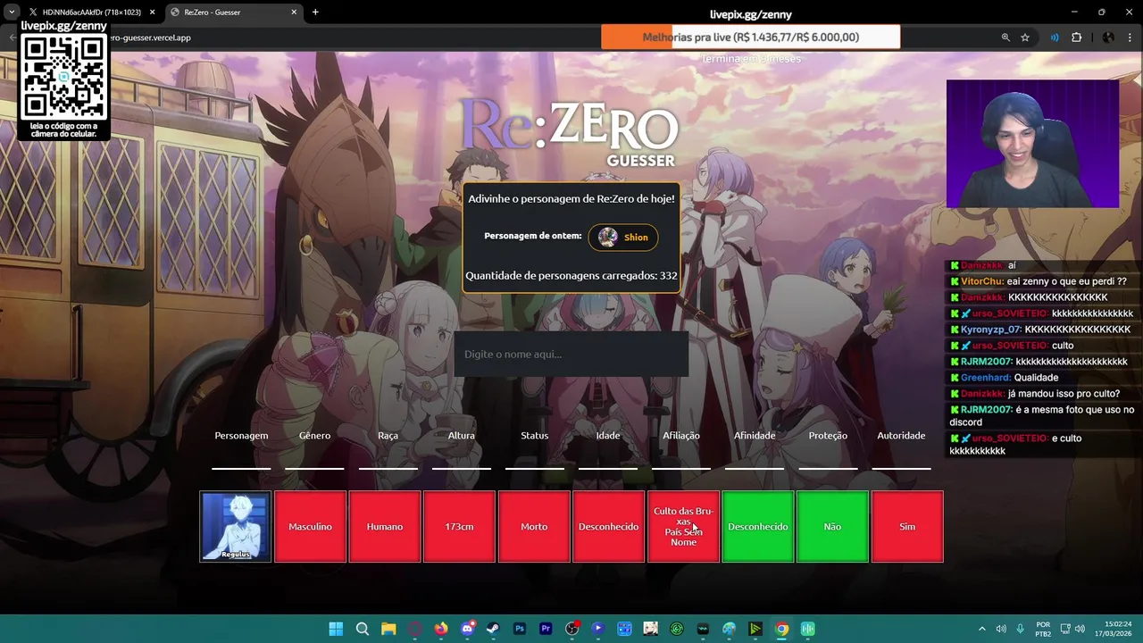Click the Proteção column header
Screen dimensions: 1143x643
(x=828, y=436)
